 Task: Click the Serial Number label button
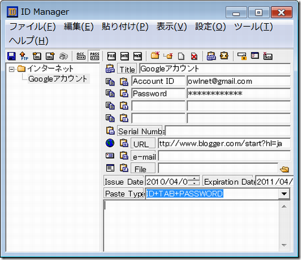pos(140,131)
